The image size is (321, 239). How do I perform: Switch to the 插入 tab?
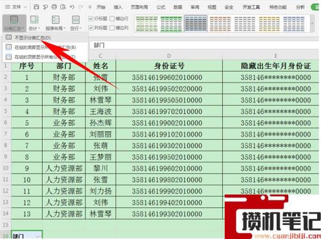(118, 7)
